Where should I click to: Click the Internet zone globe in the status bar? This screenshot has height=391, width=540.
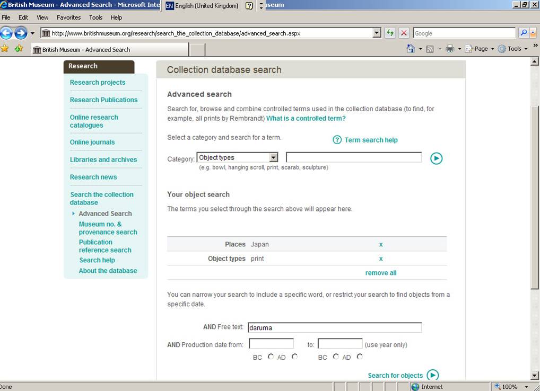[415, 387]
